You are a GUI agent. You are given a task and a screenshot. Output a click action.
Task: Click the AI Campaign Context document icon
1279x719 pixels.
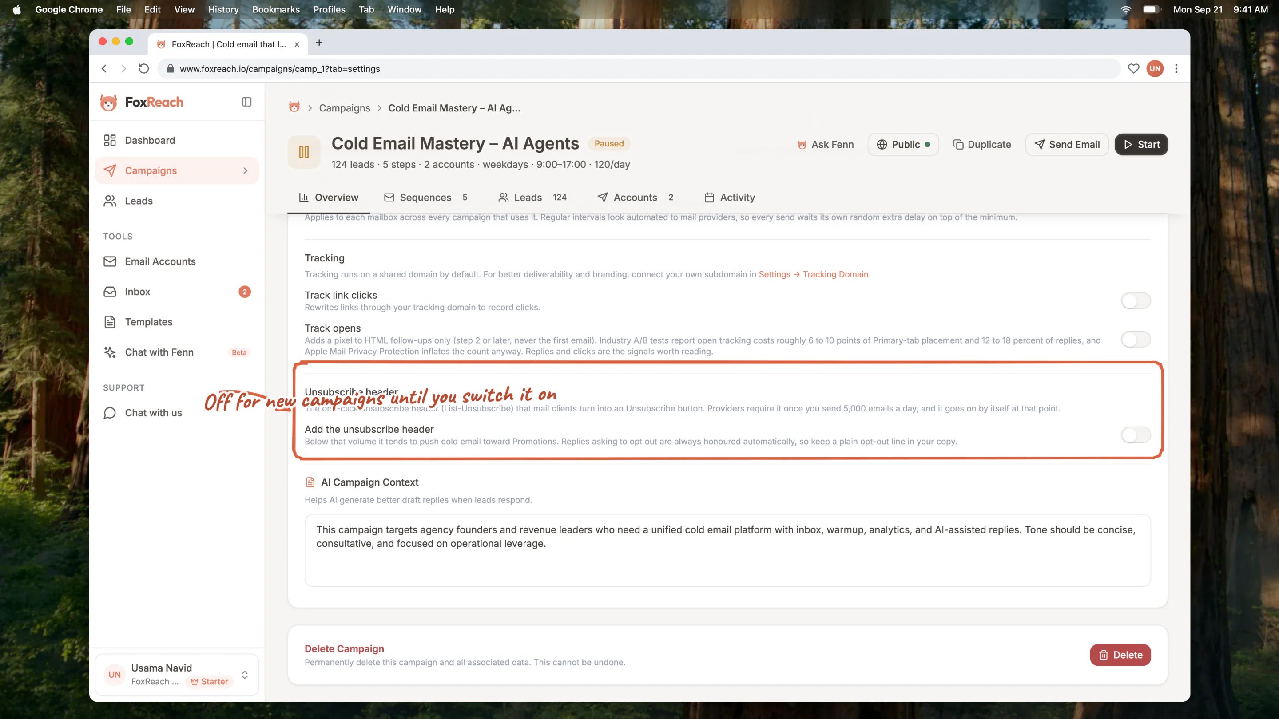310,482
